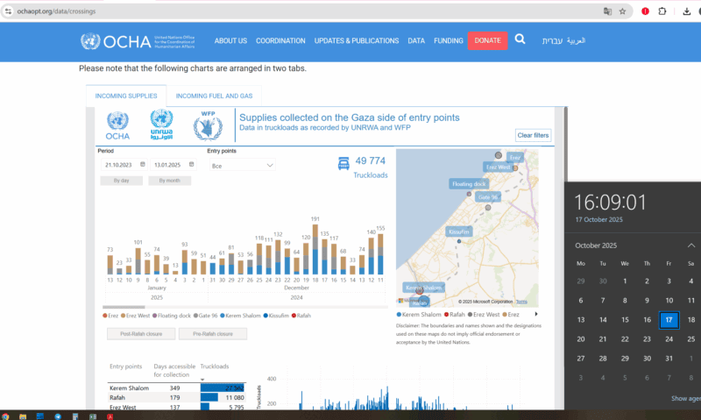Viewport: 701px width, 420px height.
Task: Switch to the Incoming Fuel and Gas tab
Action: [215, 96]
